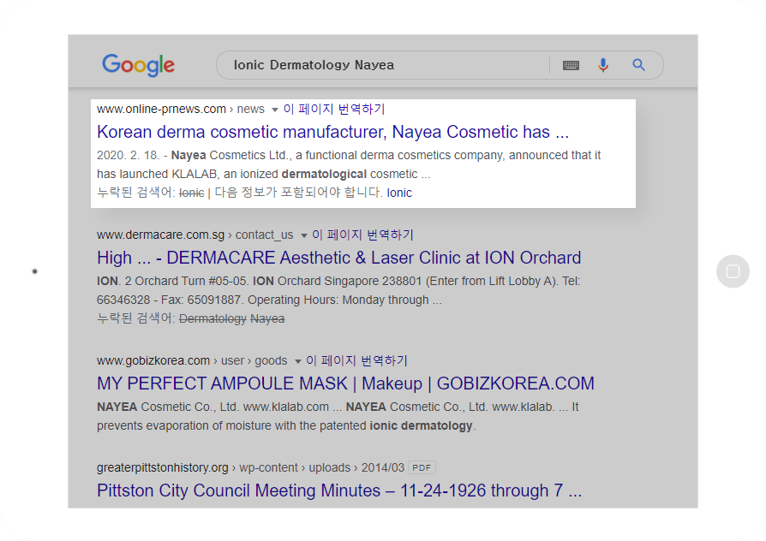
Task: Click www.gobizkorea.com URL text
Action: pyautogui.click(x=153, y=361)
